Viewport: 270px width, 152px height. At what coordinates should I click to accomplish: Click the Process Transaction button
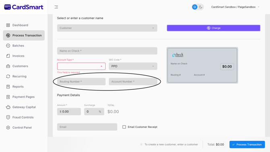[247, 144]
